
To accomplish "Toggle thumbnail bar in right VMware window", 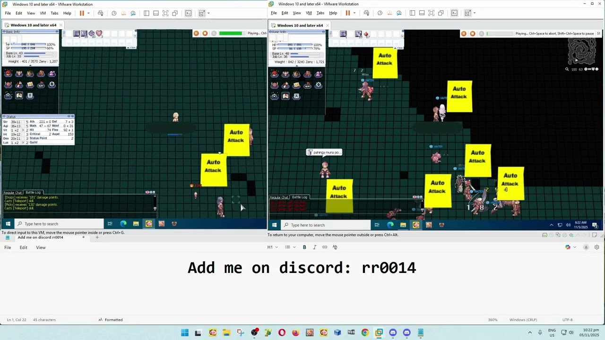I will click(422, 13).
